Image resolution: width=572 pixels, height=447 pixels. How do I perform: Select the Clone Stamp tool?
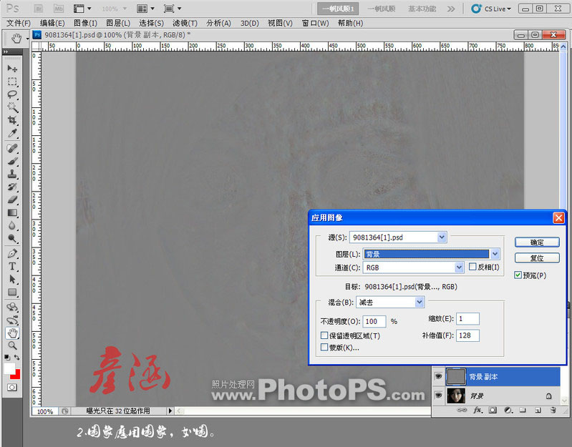pos(12,174)
